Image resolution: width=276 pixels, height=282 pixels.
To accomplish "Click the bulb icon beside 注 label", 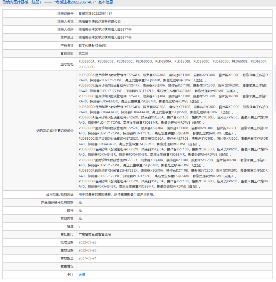I will point(68,274).
